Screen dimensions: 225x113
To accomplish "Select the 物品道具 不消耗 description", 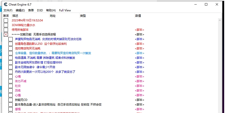I will [45, 58].
